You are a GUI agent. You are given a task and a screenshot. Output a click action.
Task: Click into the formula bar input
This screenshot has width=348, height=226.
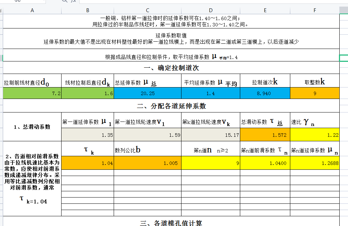[209, 1]
